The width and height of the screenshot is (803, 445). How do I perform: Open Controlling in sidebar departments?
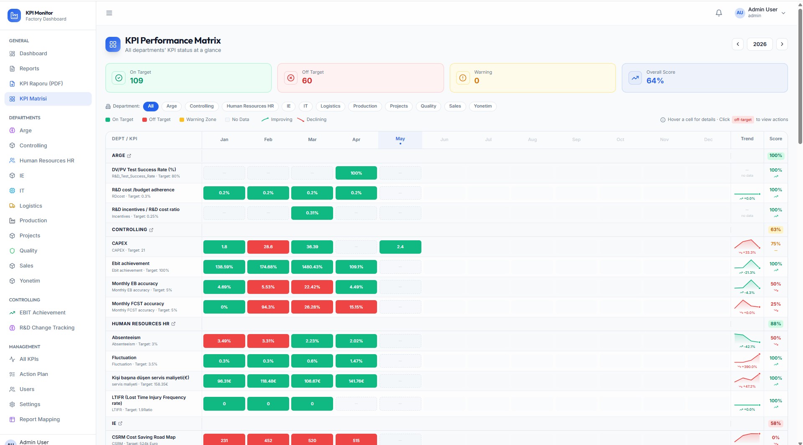click(48, 146)
